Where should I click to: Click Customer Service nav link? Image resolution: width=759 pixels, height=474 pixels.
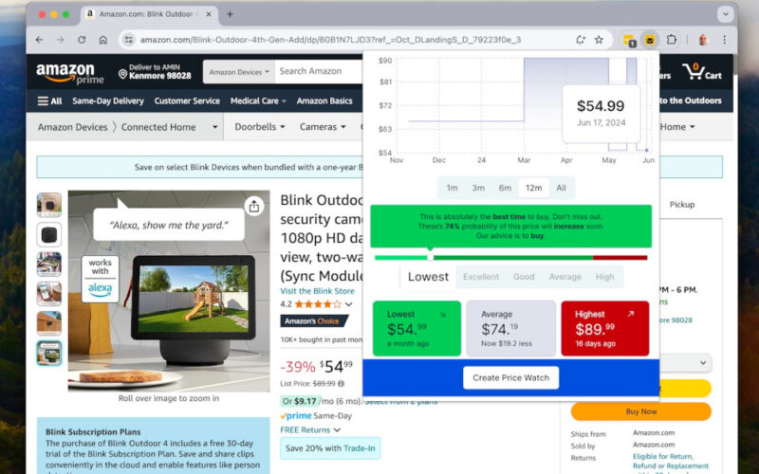click(187, 101)
